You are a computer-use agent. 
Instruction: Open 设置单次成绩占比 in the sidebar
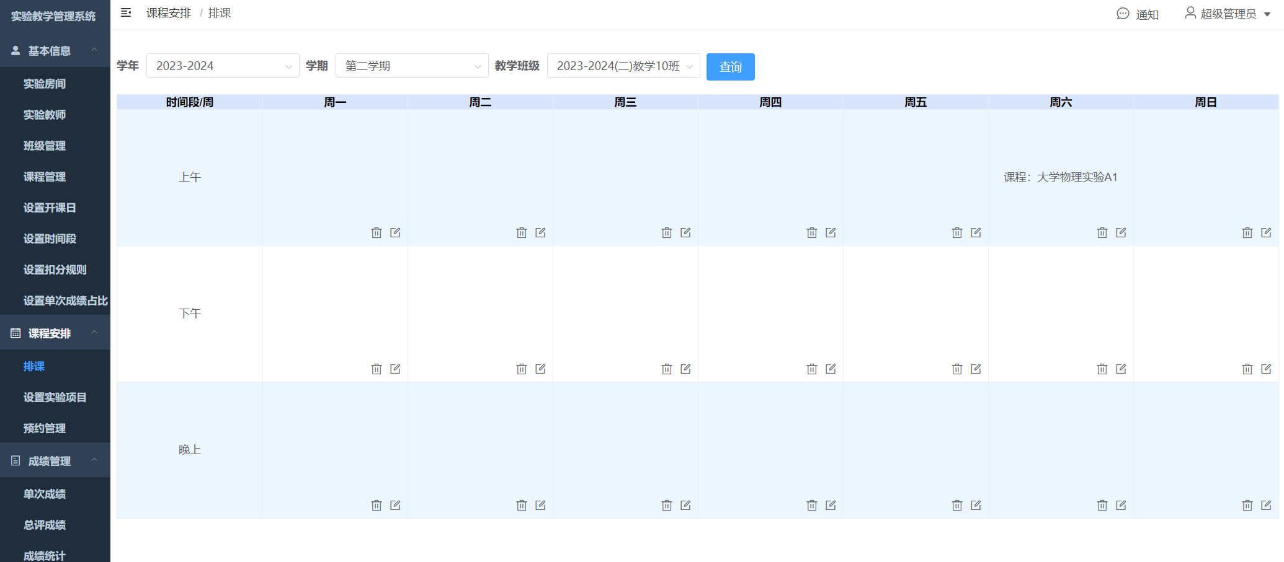(55, 301)
